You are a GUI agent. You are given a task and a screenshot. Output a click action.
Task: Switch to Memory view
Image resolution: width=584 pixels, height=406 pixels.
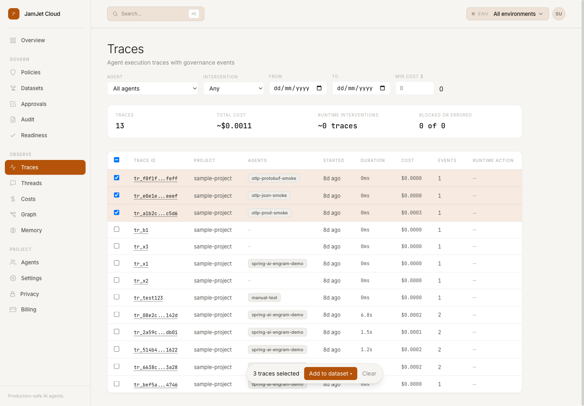(45, 230)
